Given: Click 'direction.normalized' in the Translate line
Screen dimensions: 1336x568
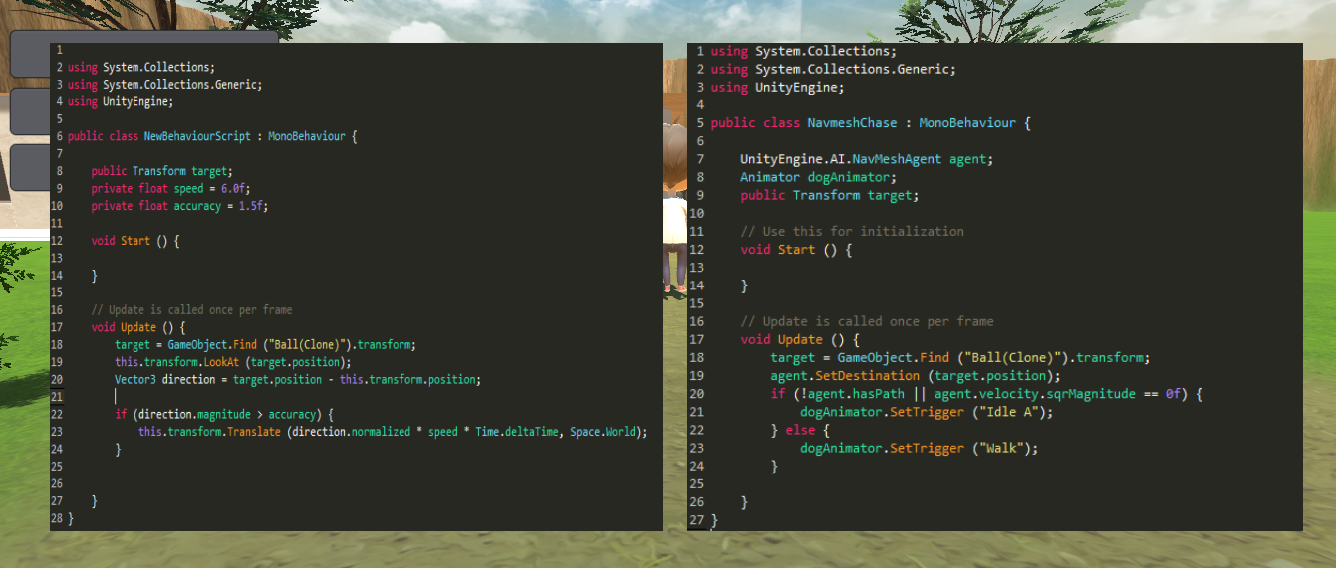Looking at the screenshot, I should point(351,432).
